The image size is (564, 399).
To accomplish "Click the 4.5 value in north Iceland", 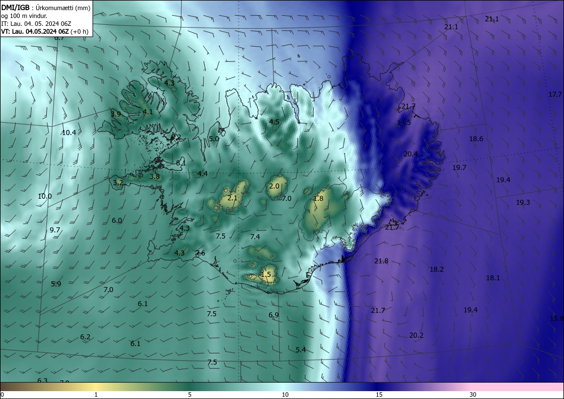I will [x=274, y=122].
